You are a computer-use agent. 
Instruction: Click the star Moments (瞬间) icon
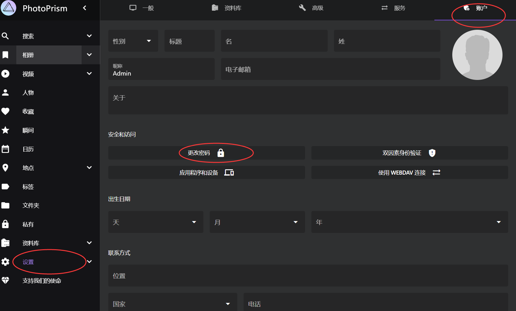pyautogui.click(x=5, y=130)
